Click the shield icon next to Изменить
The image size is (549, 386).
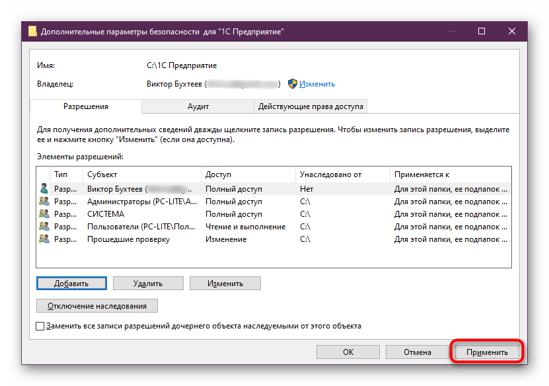click(293, 84)
